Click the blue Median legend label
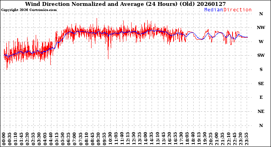This screenshot has width=271, height=147. 214,10
